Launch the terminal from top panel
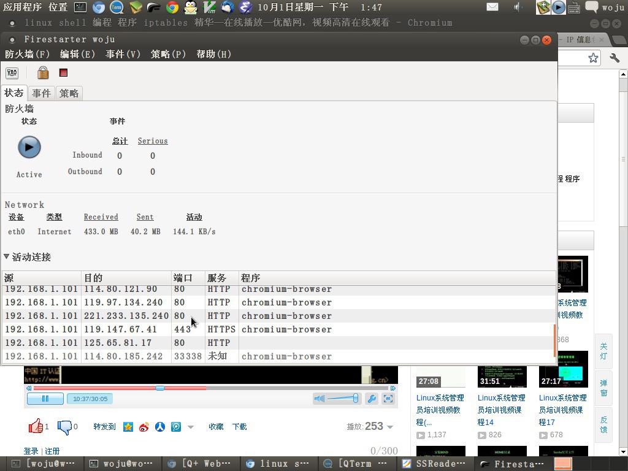The image size is (628, 471). click(80, 7)
